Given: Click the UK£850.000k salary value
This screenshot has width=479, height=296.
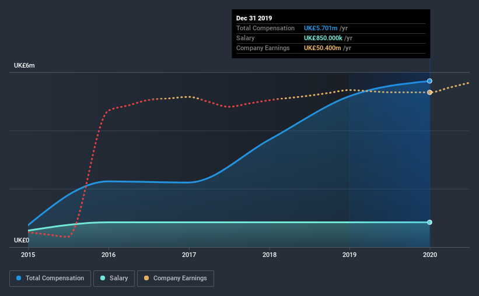Looking at the screenshot, I should [323, 38].
